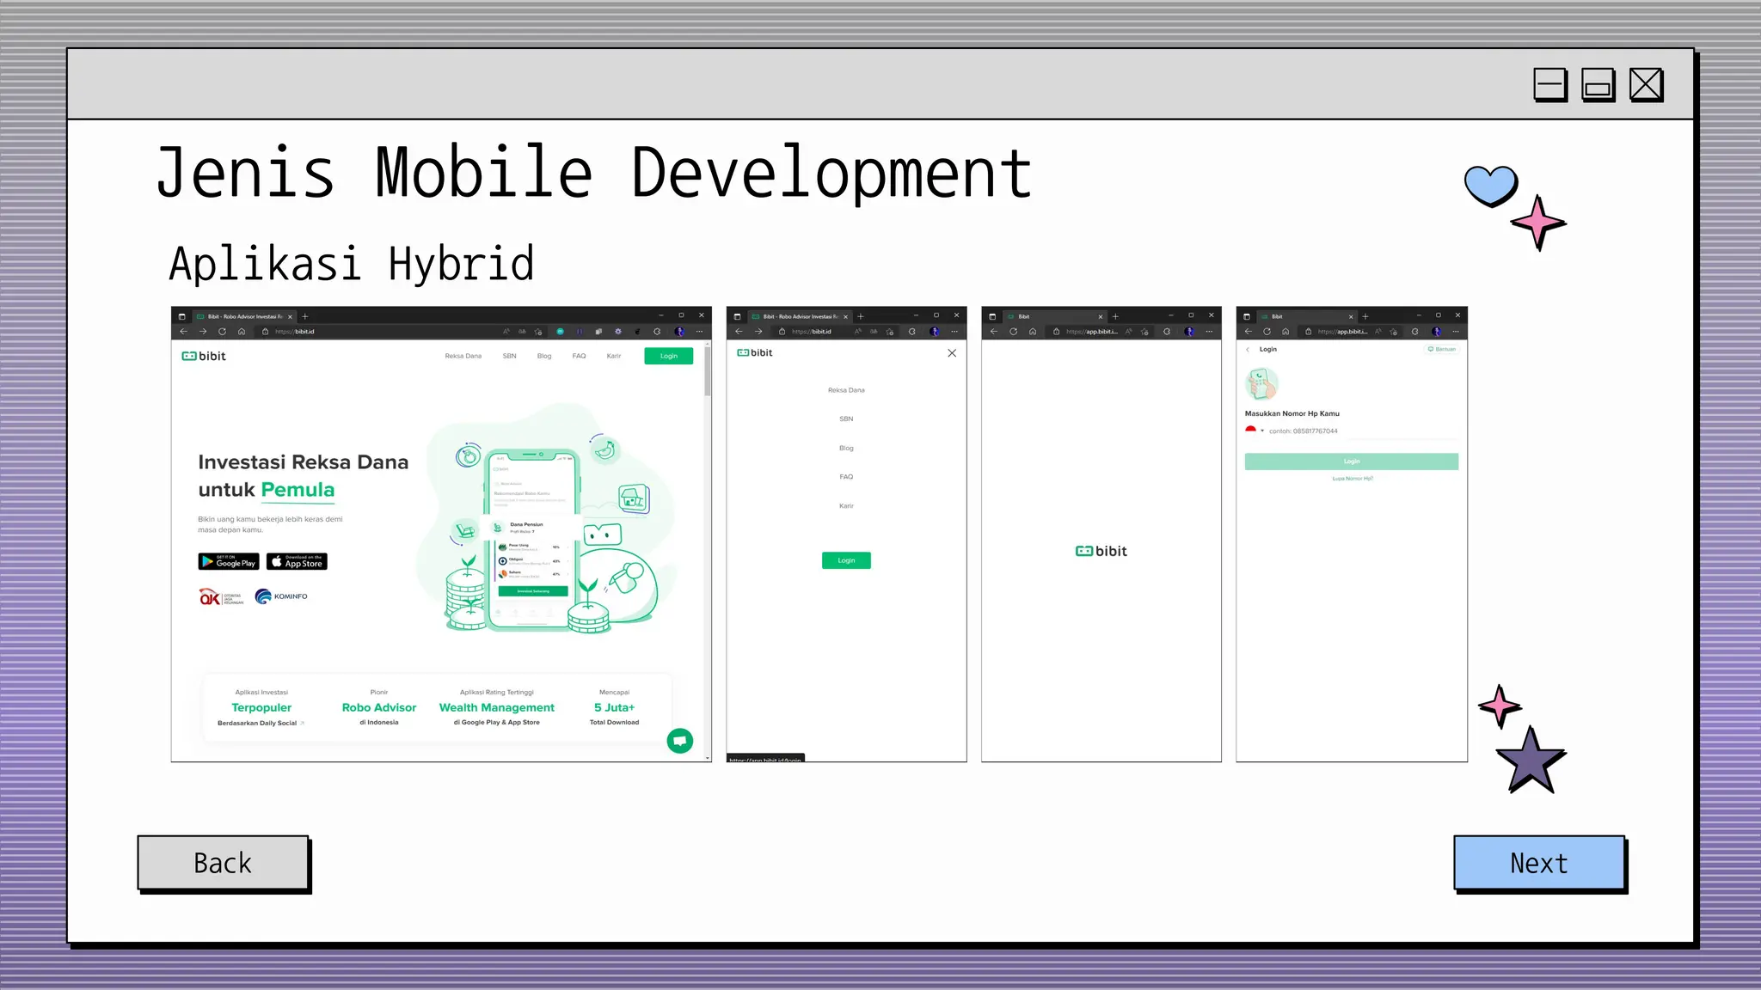Open the three-dot menu in the homepage browser

tap(699, 331)
